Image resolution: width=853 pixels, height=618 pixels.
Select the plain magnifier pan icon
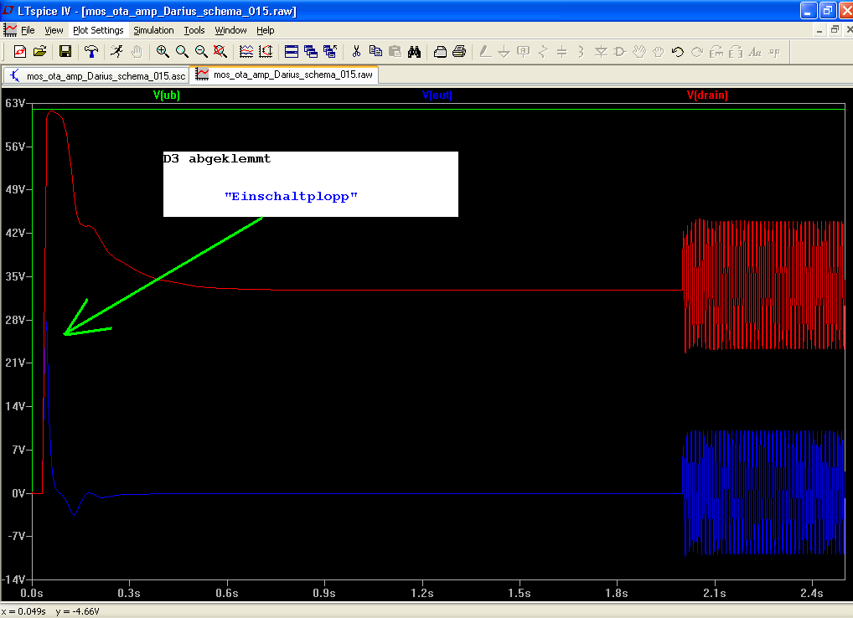point(182,52)
